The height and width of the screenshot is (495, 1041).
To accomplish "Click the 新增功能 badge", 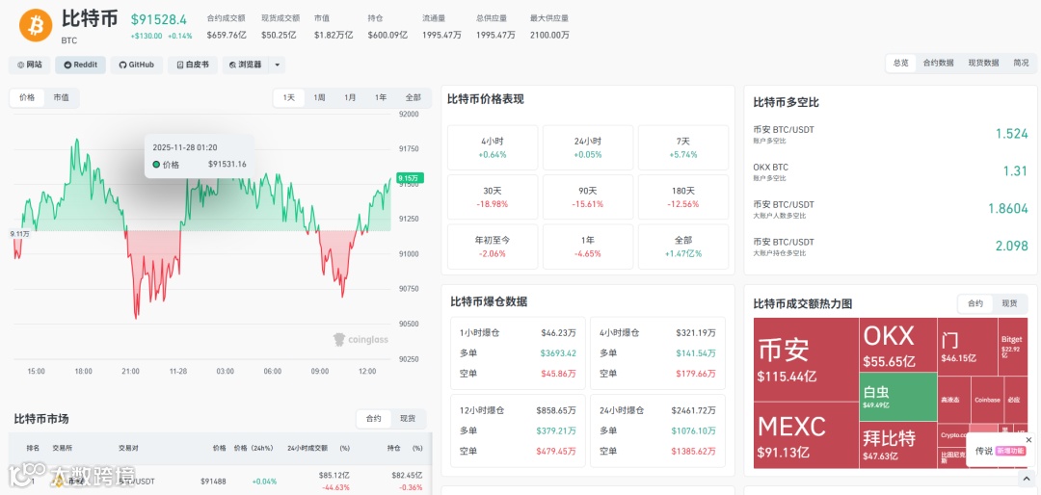I will (1010, 451).
